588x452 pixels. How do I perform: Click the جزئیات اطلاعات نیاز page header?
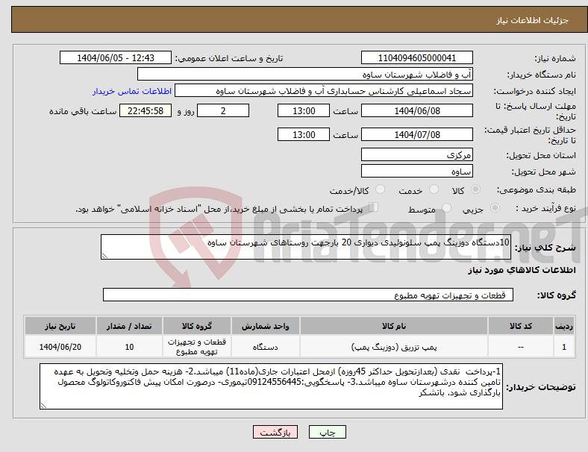533,20
